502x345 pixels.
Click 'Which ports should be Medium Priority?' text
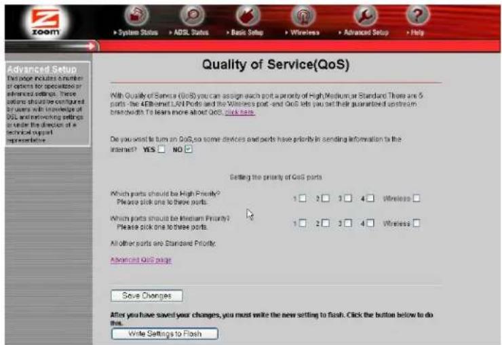(170, 218)
